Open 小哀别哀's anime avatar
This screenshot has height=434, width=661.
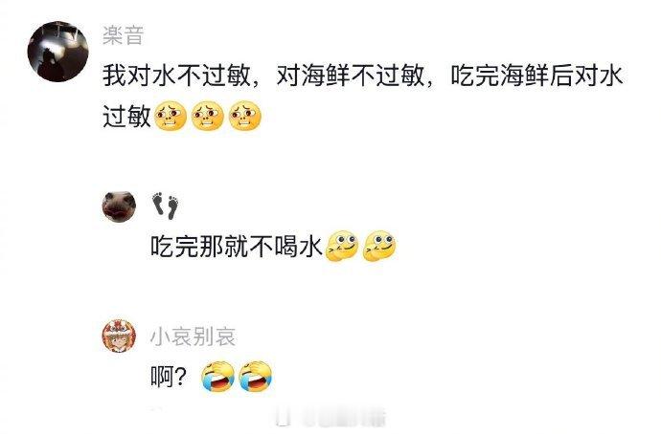point(120,336)
